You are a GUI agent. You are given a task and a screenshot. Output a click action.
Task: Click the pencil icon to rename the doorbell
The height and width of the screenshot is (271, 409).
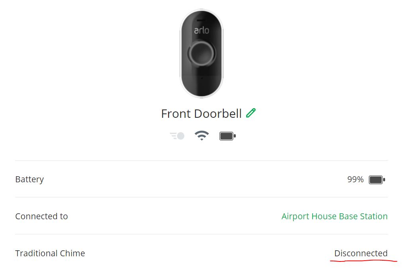pos(251,113)
